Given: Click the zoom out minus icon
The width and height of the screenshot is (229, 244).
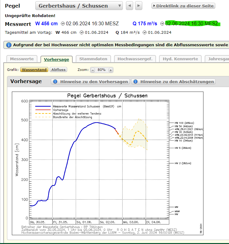Looking at the screenshot, I should pyautogui.click(x=93, y=70).
